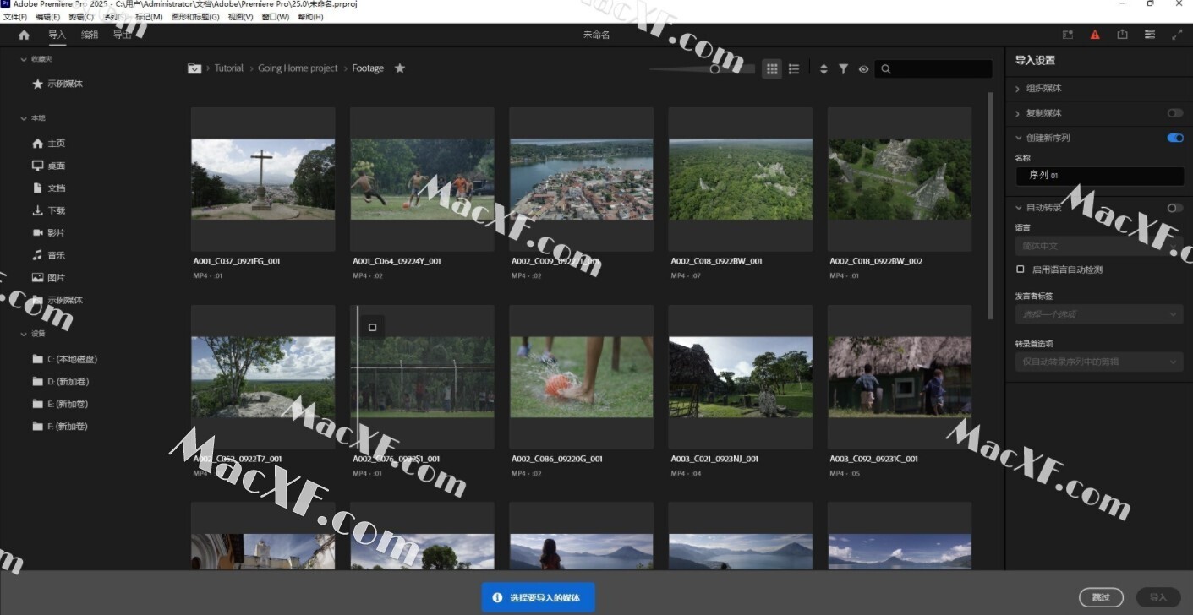Toggle the eye visibility icon
1193x615 pixels.
(863, 69)
